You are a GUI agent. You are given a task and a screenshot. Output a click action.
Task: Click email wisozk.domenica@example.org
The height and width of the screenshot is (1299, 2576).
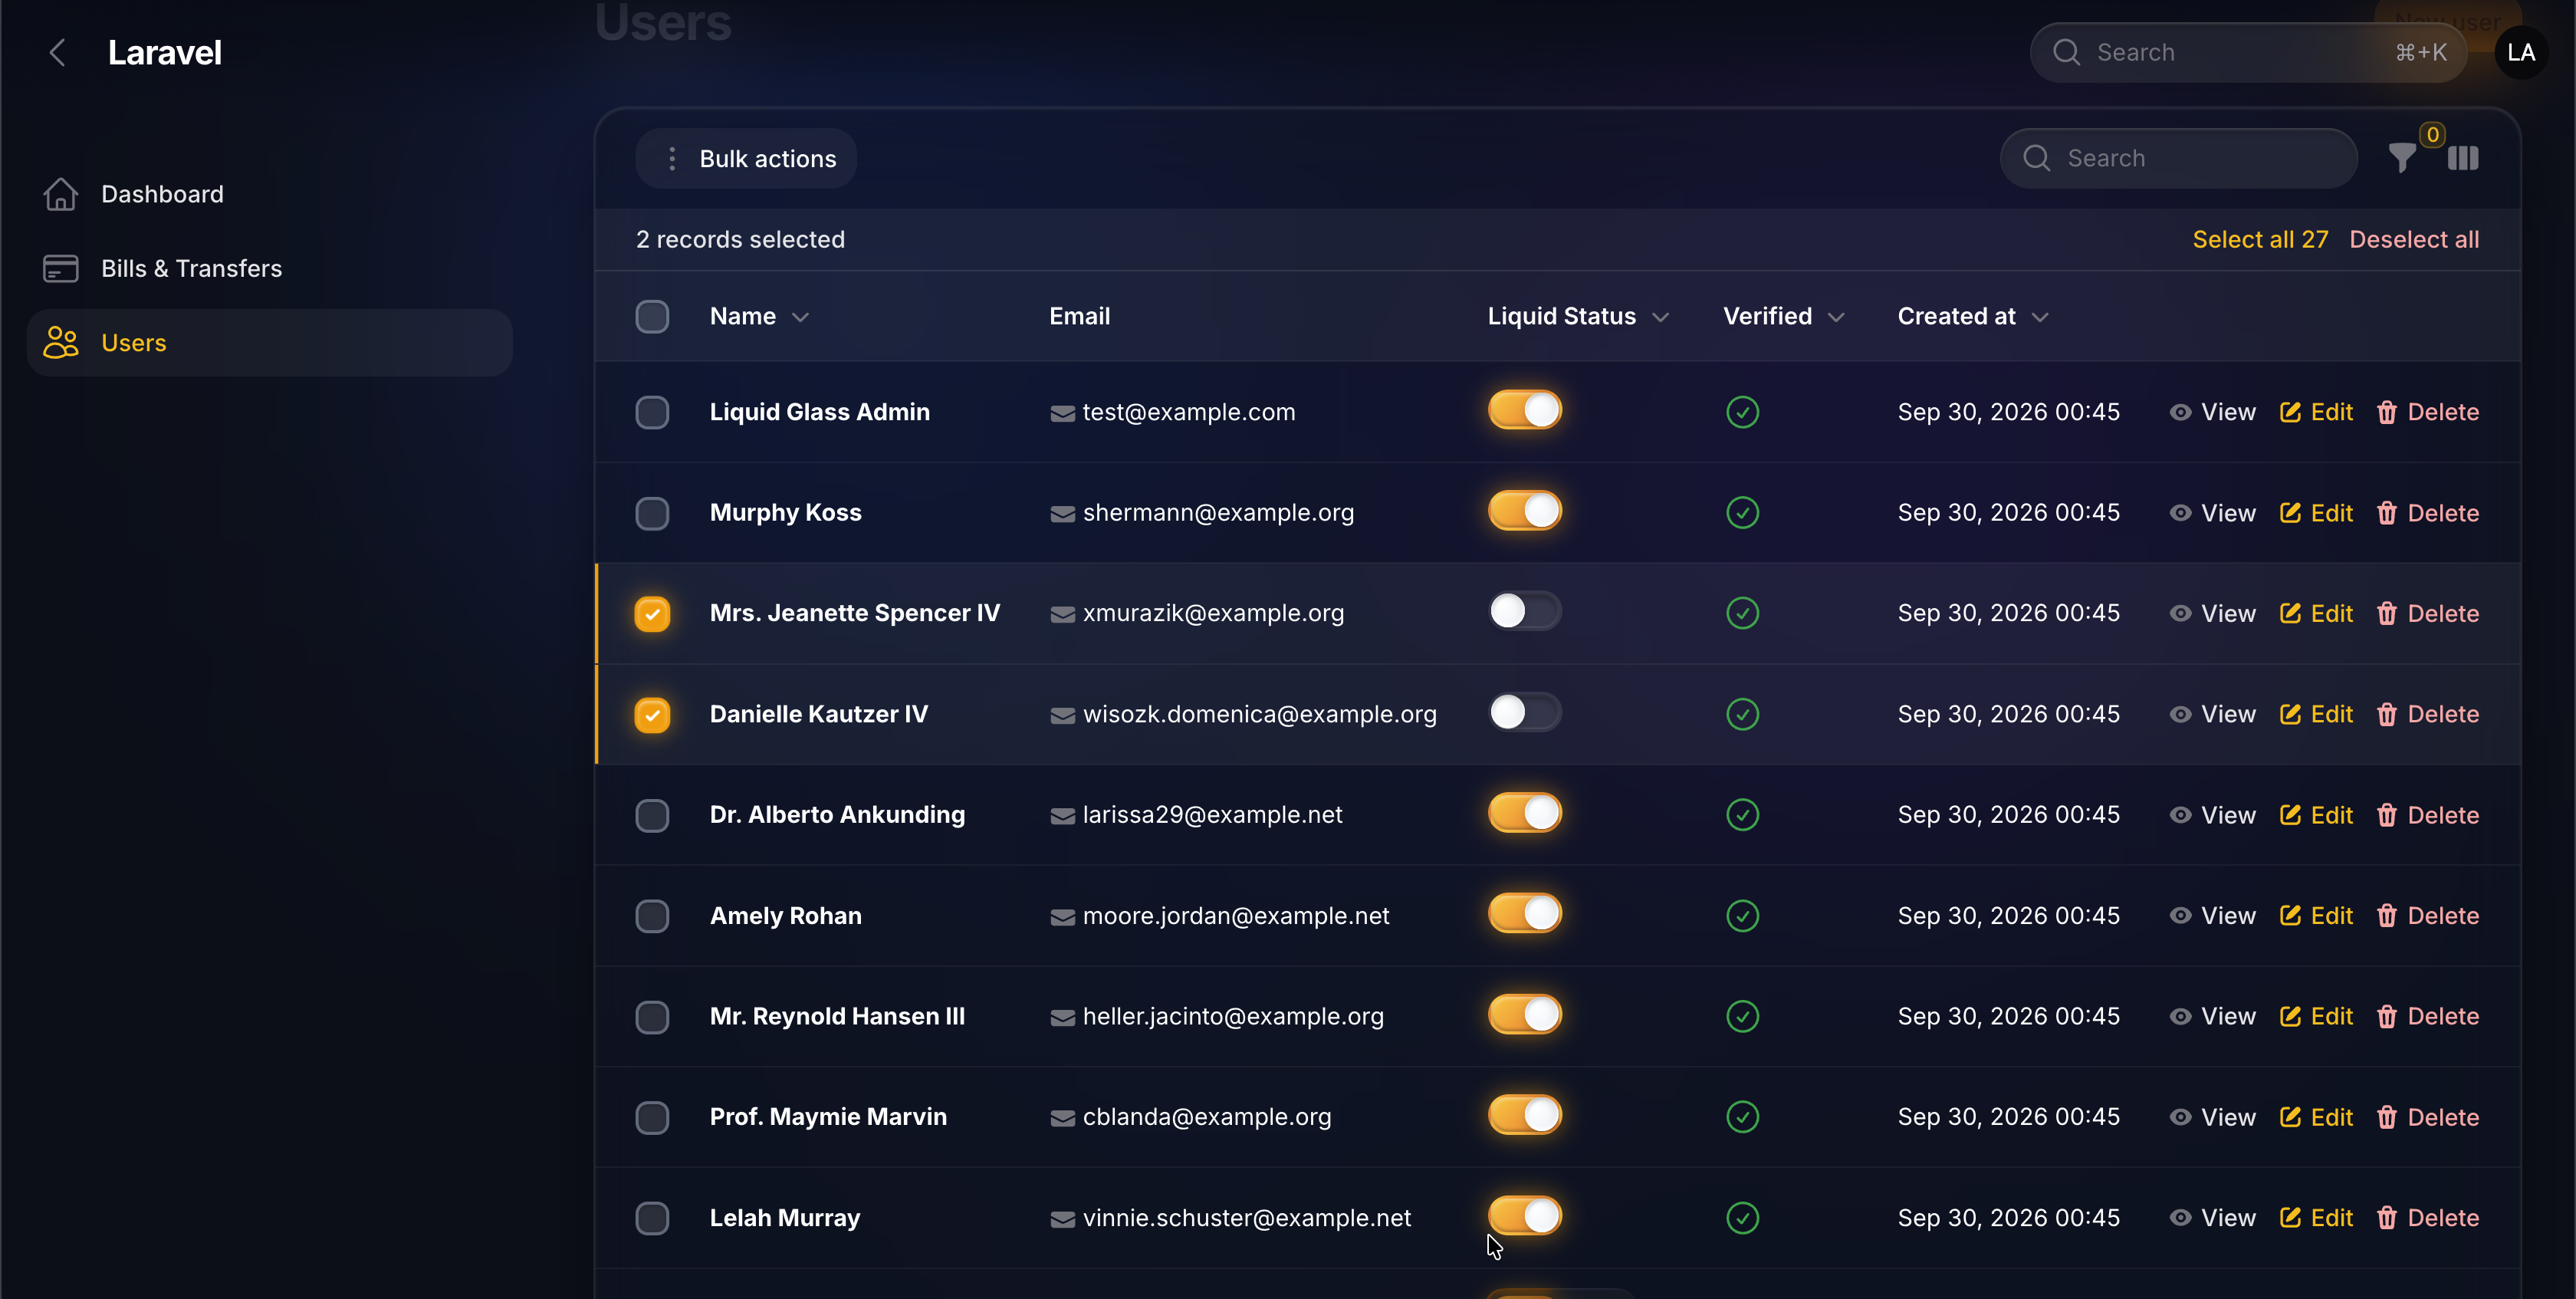[x=1260, y=714]
